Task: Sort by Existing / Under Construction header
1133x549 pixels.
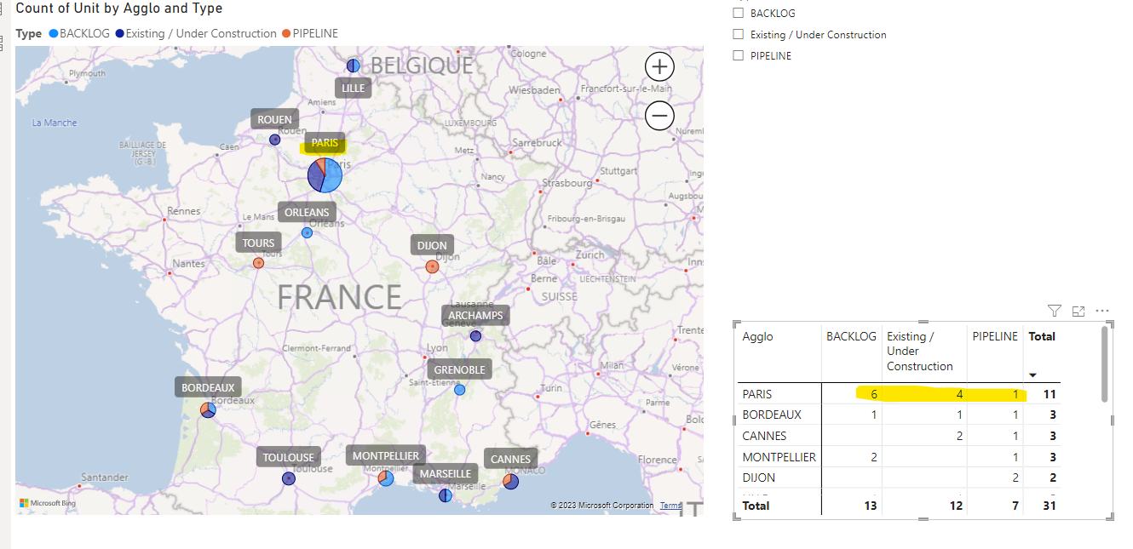Action: pos(919,352)
